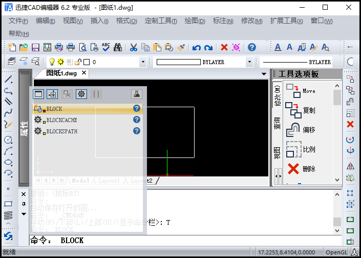The height and width of the screenshot is (258, 361).
Task: Open the color BYLAYER dropdown arrow
Action: point(249,62)
